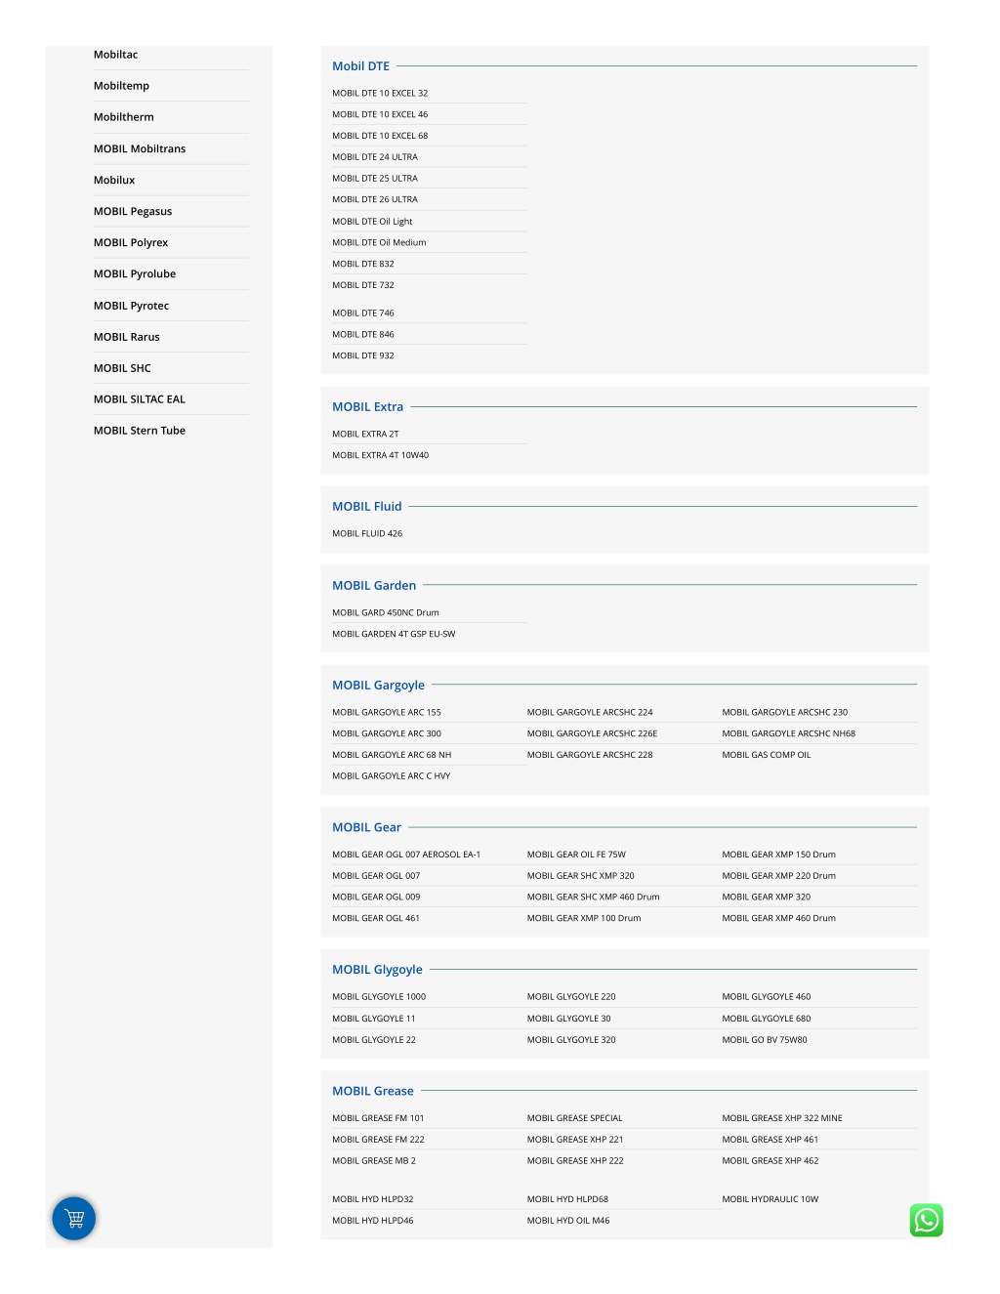Open MOBIL DTE 26 ULTRA product
Image resolution: width=1000 pixels, height=1294 pixels.
pyautogui.click(x=375, y=199)
